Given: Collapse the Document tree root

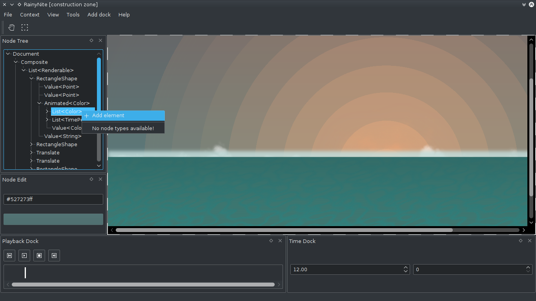Looking at the screenshot, I should [7, 54].
